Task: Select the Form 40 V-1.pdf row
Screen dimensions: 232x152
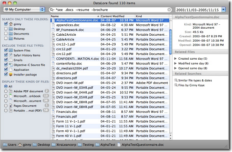Action: (110, 136)
